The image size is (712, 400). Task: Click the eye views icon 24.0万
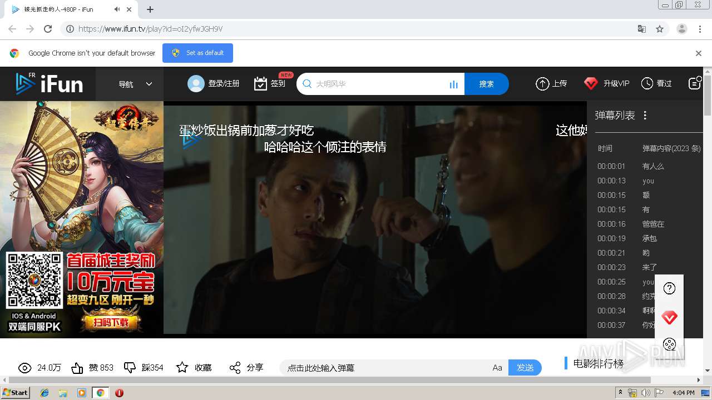point(24,368)
